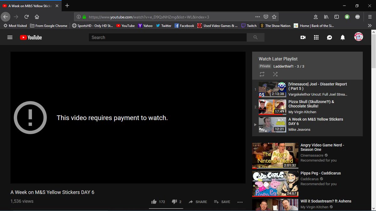Save the page to Pocket
The width and height of the screenshot is (376, 211).
pyautogui.click(x=266, y=17)
